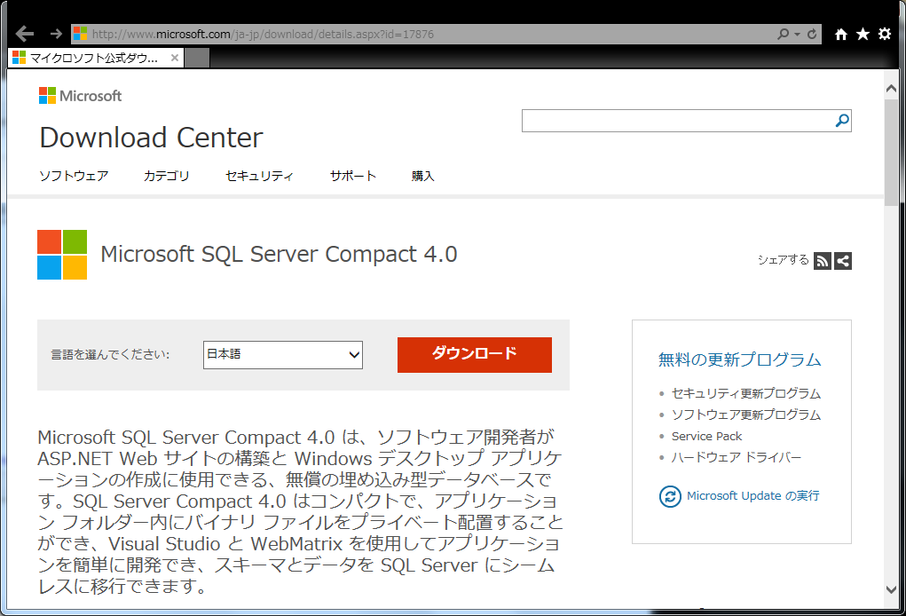Click the RSS feed share icon
906x616 pixels.
click(x=823, y=261)
